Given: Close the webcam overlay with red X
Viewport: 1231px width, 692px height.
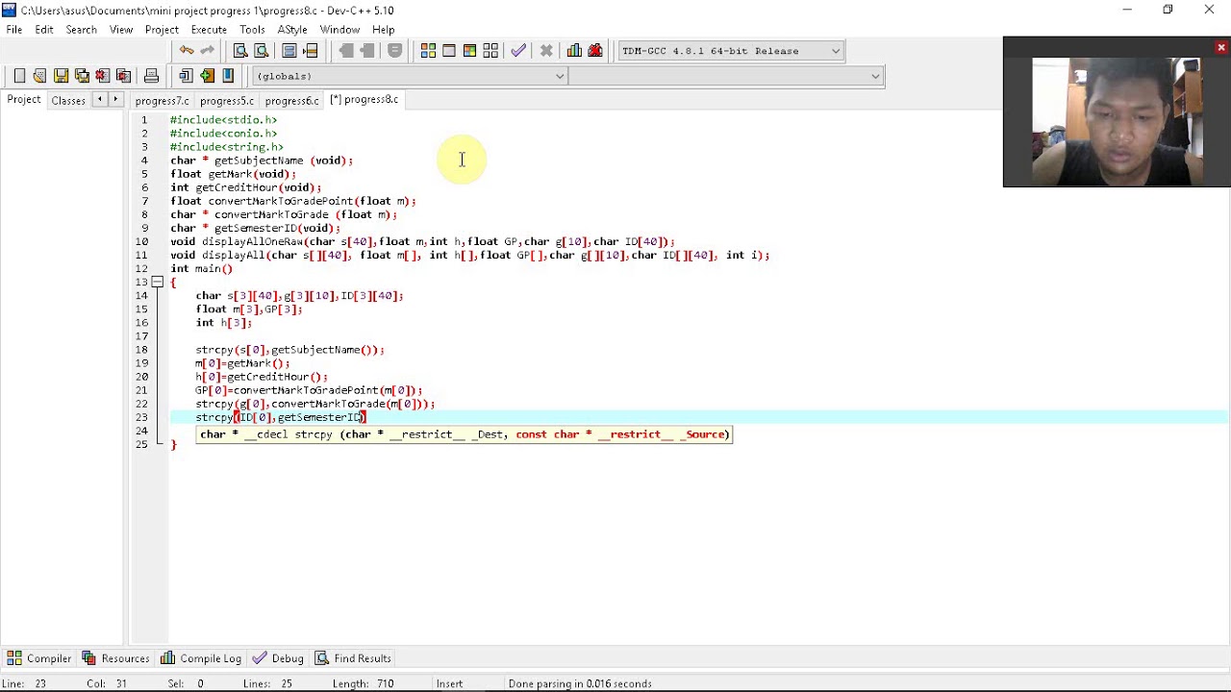Looking at the screenshot, I should pyautogui.click(x=1221, y=47).
